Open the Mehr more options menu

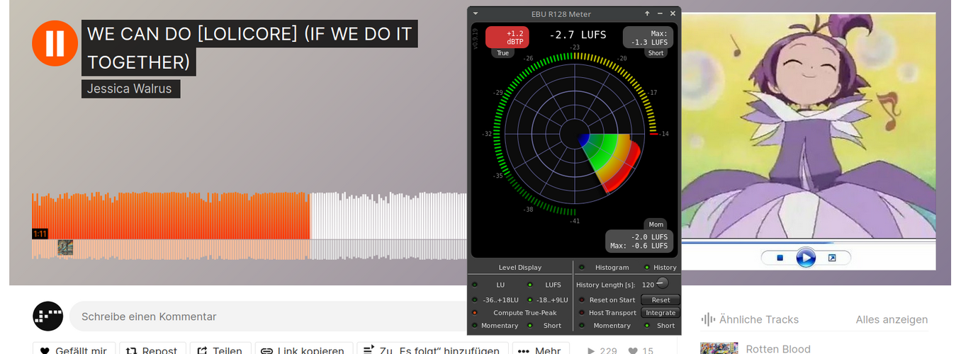pos(541,350)
